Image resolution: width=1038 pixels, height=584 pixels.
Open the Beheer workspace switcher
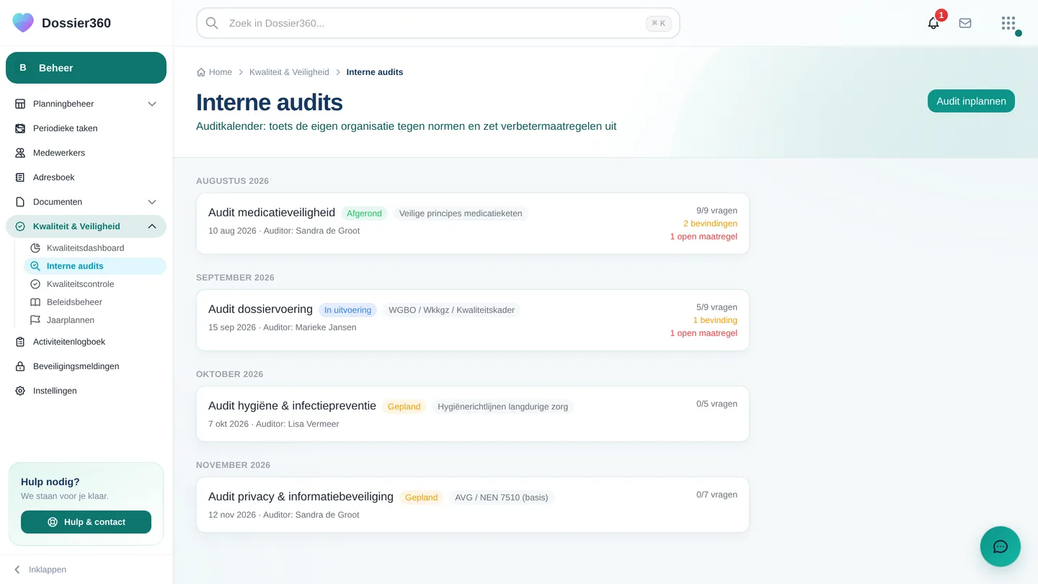[86, 68]
